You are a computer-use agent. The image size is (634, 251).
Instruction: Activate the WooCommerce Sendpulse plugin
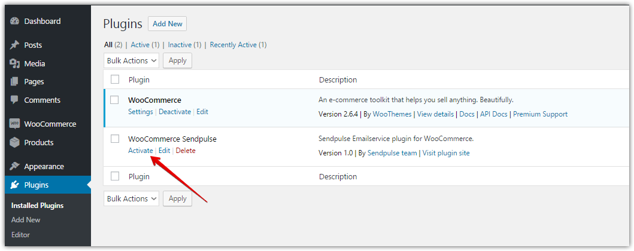tap(140, 151)
